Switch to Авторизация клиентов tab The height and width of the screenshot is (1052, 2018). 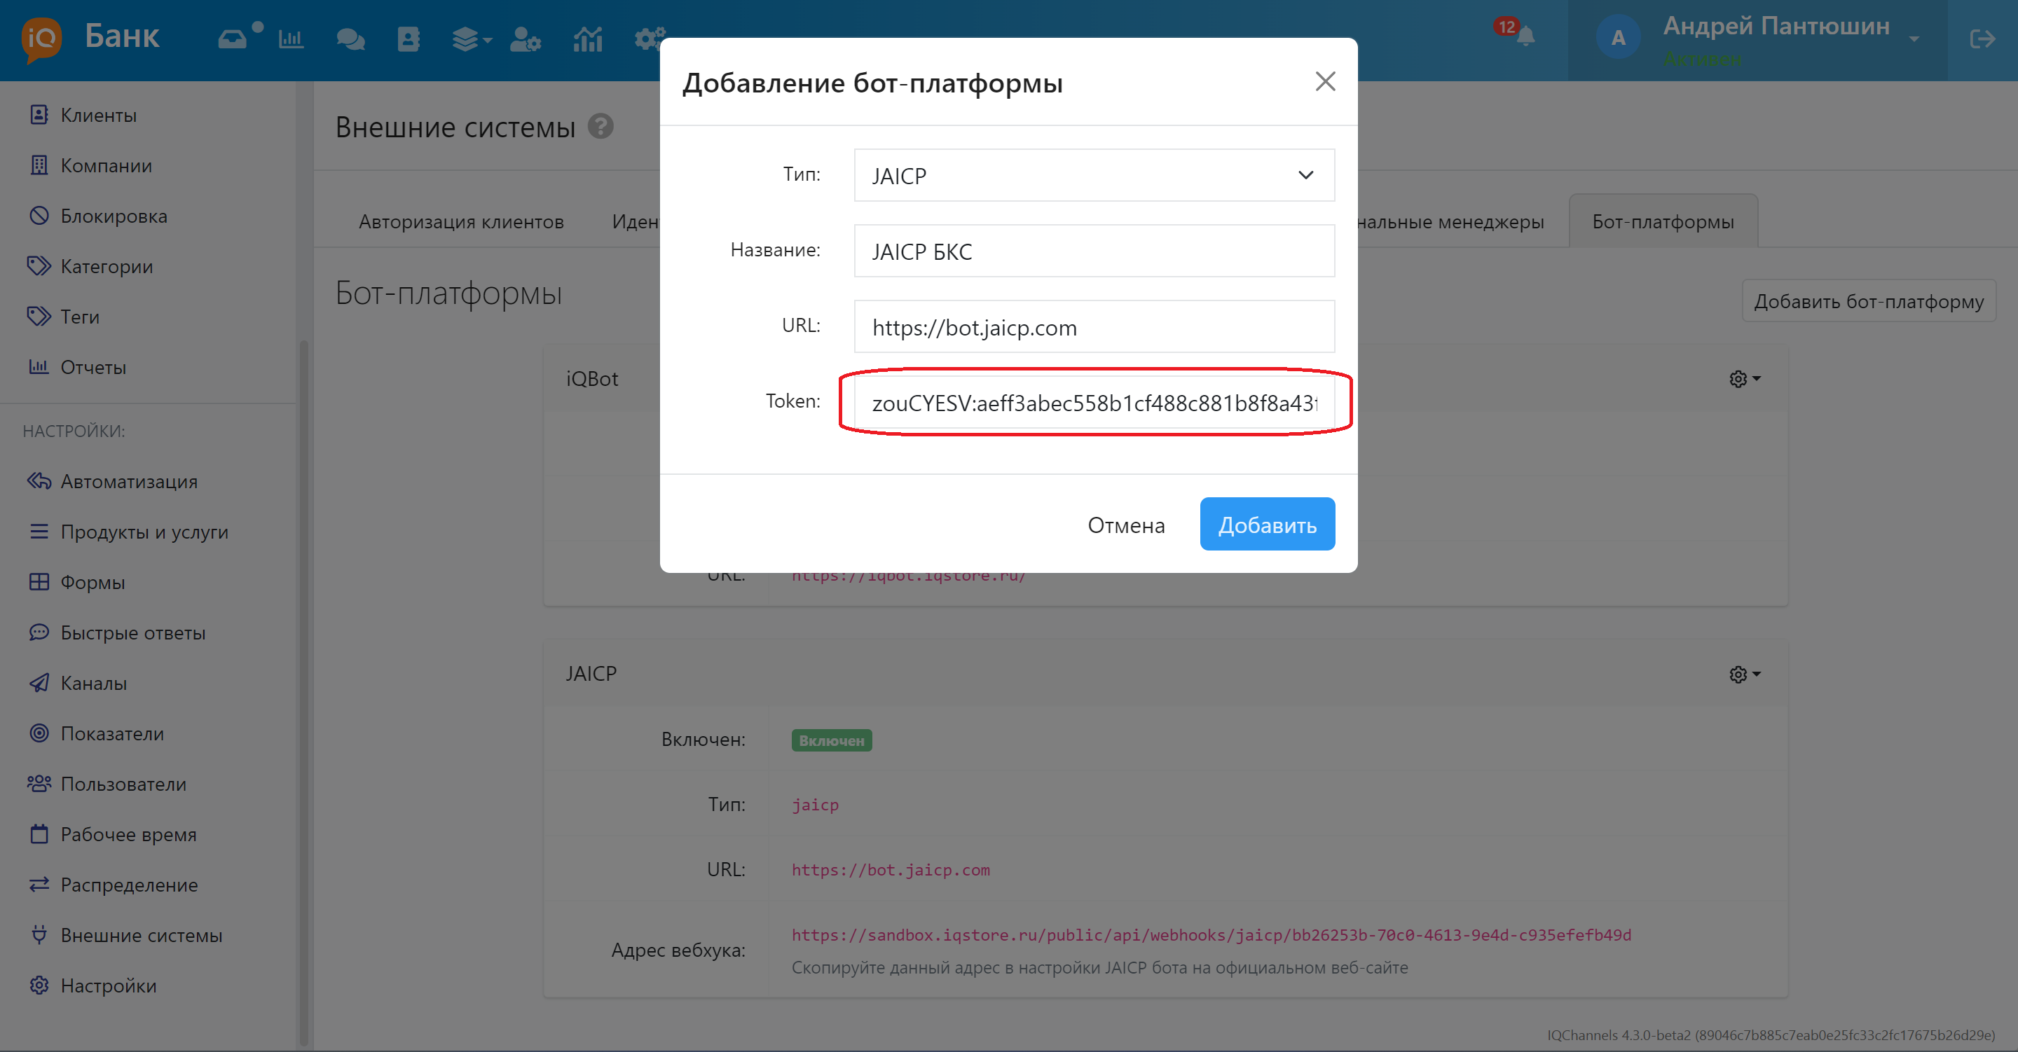click(x=460, y=222)
